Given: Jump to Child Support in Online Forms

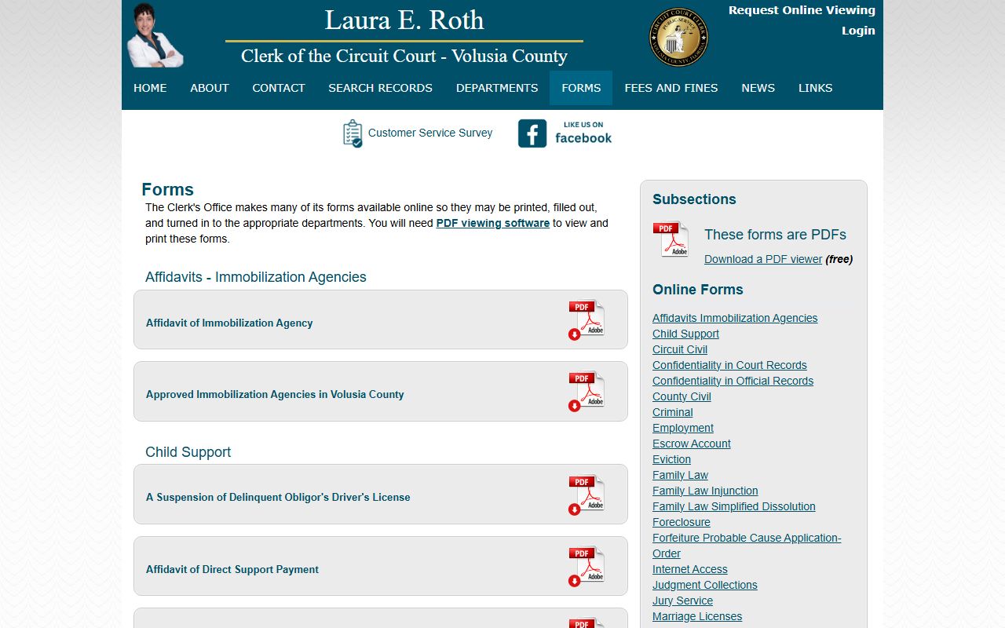Looking at the screenshot, I should (685, 334).
